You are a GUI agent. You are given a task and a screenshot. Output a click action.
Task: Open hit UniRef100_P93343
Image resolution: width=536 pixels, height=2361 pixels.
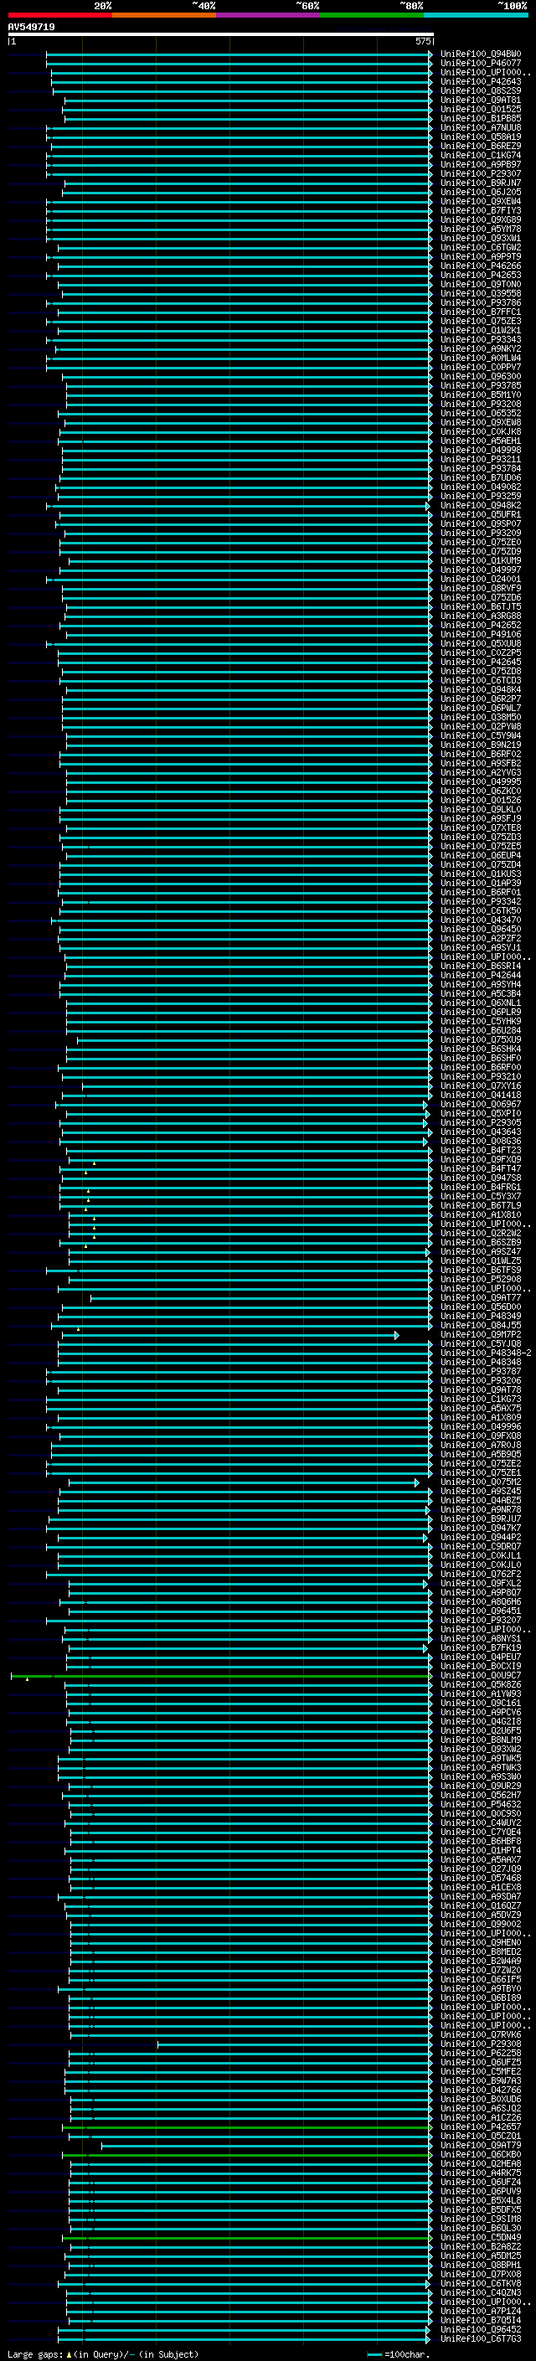pos(480,339)
